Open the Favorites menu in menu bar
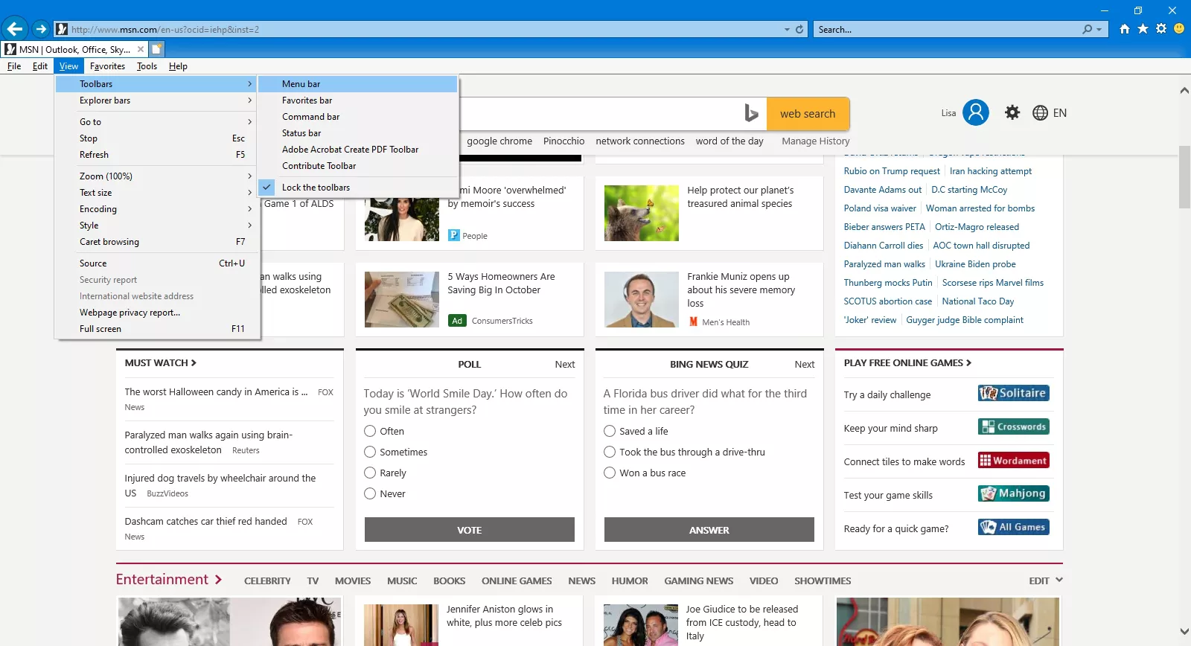 [107, 66]
